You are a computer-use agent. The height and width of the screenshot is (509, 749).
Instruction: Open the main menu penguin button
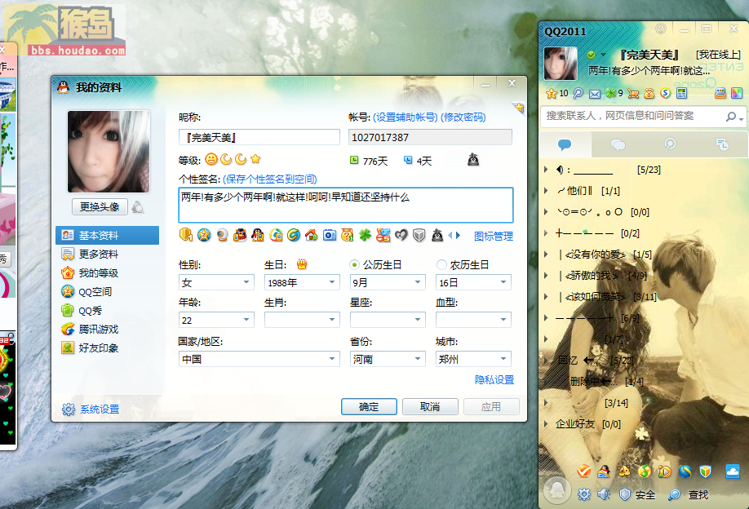pos(557,490)
